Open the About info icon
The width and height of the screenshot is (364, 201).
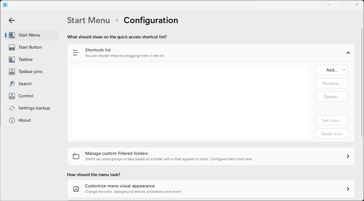12,120
